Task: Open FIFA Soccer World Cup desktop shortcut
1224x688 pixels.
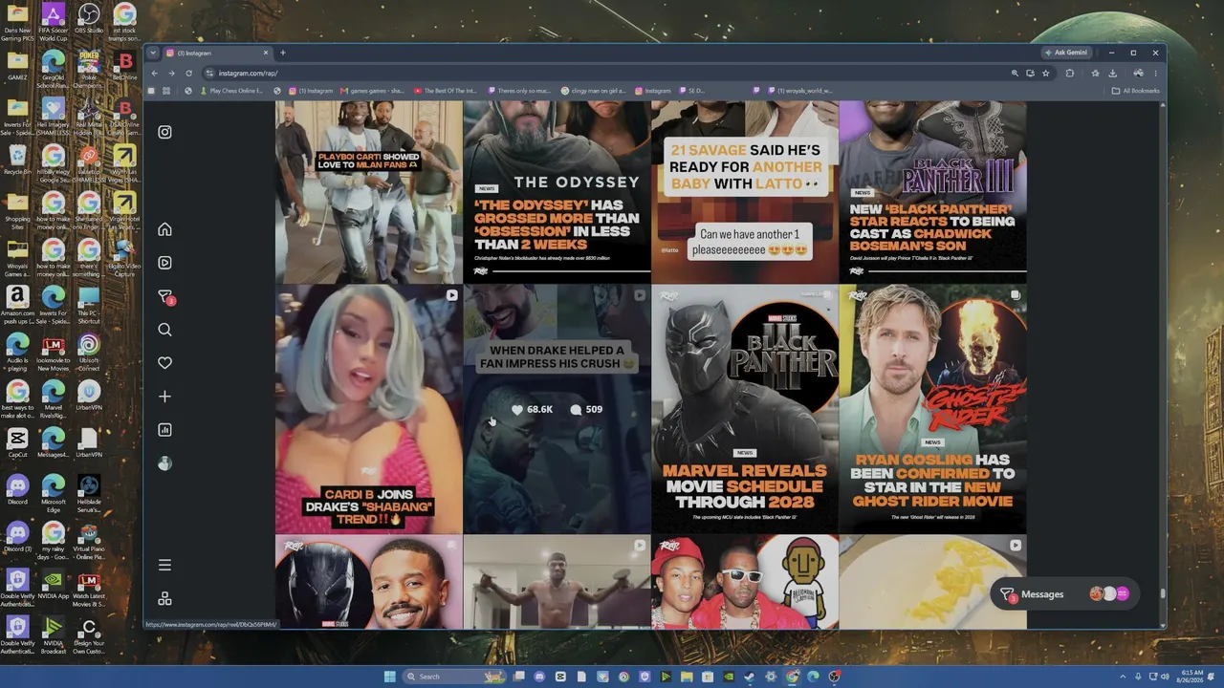Action: (53, 23)
